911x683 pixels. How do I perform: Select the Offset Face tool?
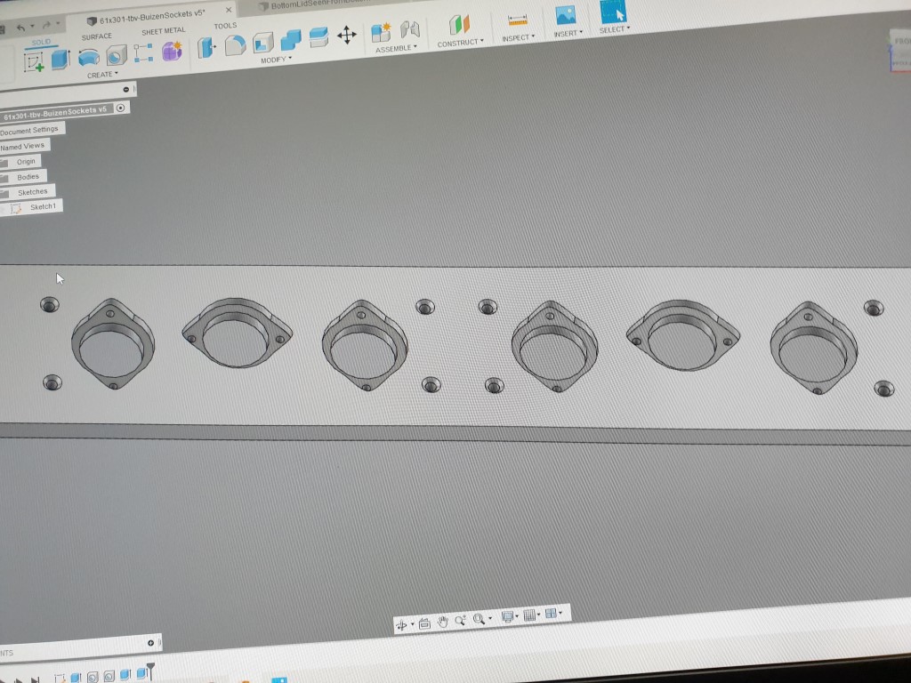(319, 37)
